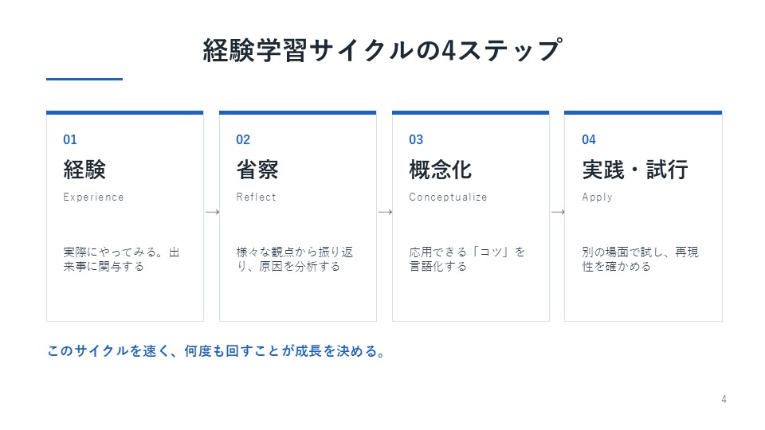765x430 pixels.
Task: Select the 01 step number label
Action: tap(70, 140)
